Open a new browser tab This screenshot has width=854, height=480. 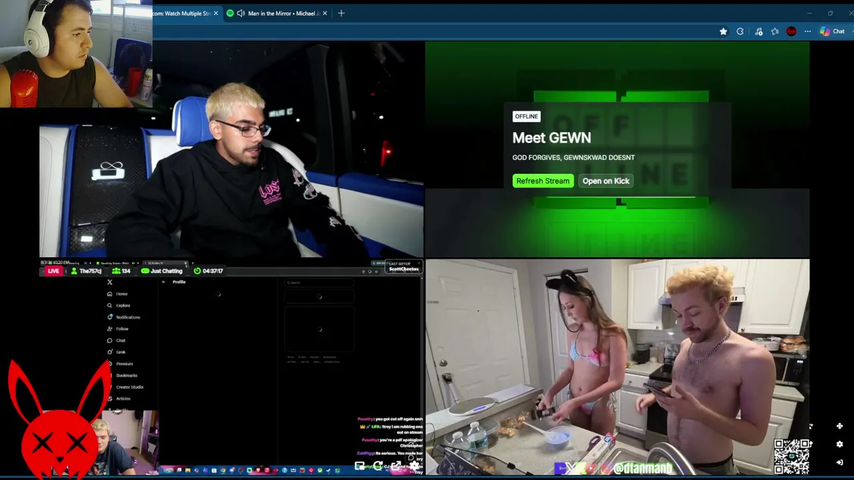point(341,13)
